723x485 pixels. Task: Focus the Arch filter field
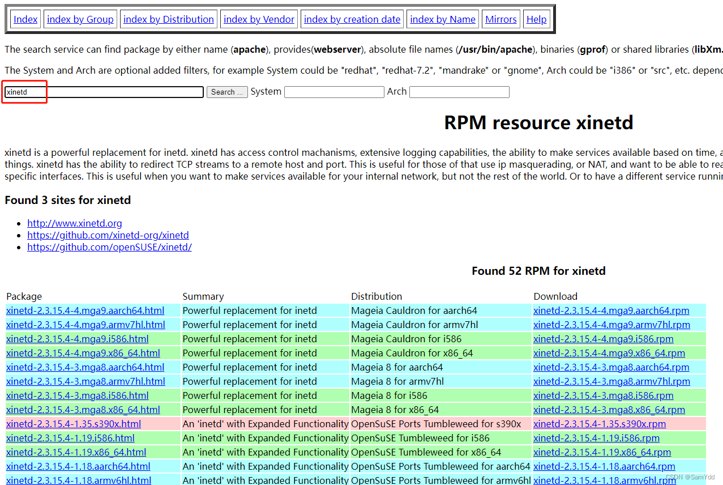[459, 92]
